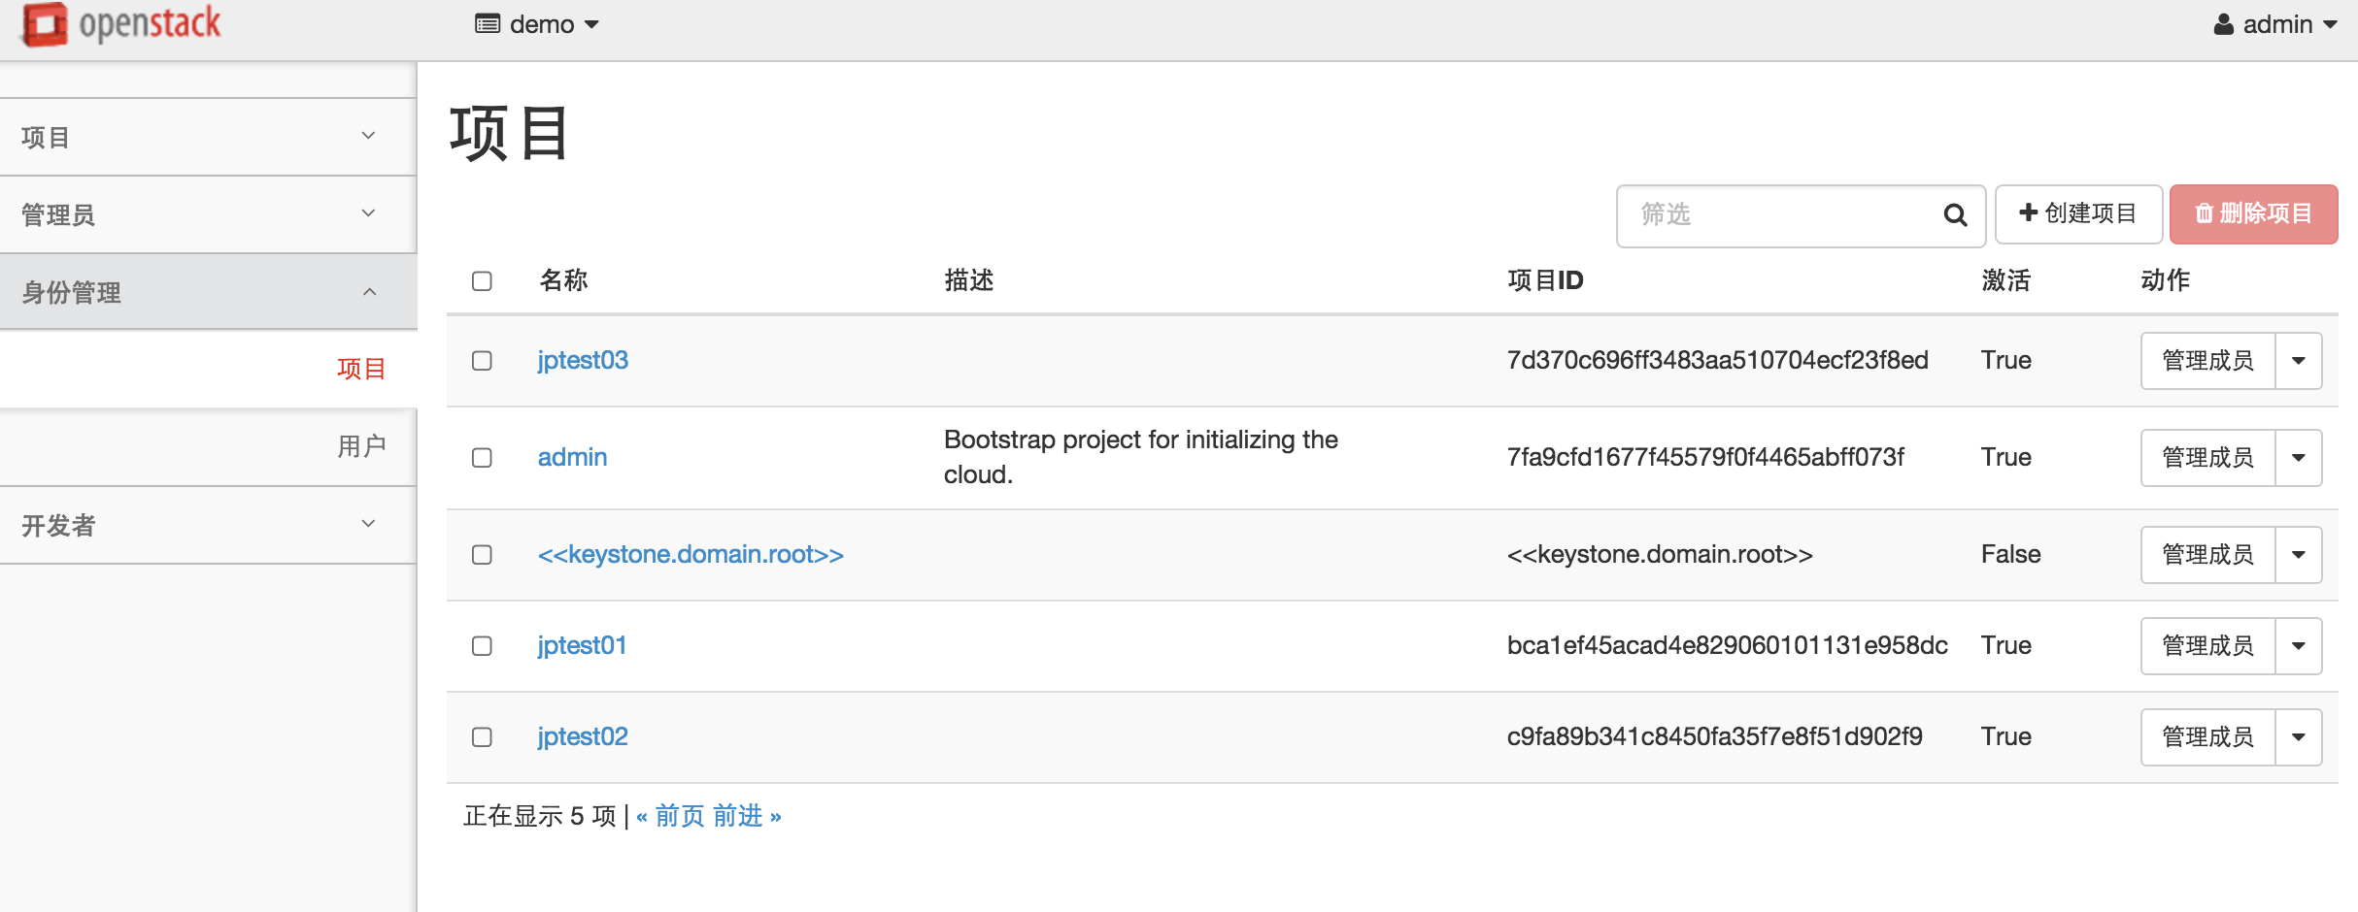The image size is (2358, 912).
Task: Click 管理成员 for jptest01
Action: click(2207, 646)
